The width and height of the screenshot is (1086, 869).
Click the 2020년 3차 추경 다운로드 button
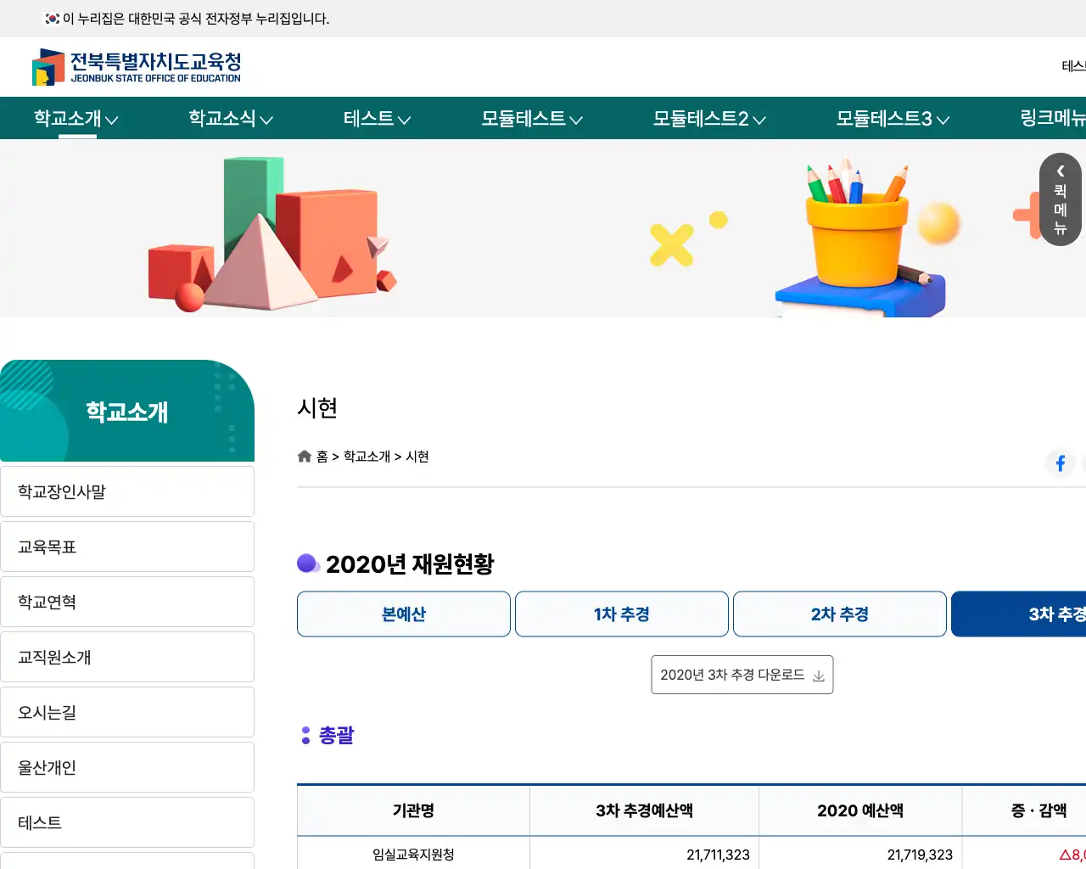click(742, 675)
